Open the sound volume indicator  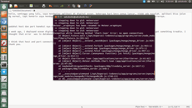162,1
